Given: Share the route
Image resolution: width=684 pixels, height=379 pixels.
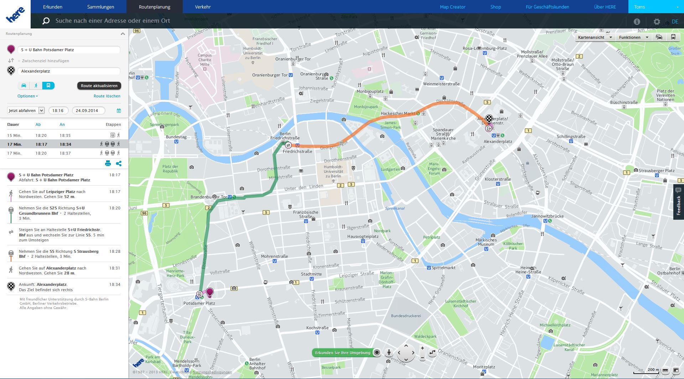Looking at the screenshot, I should coord(119,164).
